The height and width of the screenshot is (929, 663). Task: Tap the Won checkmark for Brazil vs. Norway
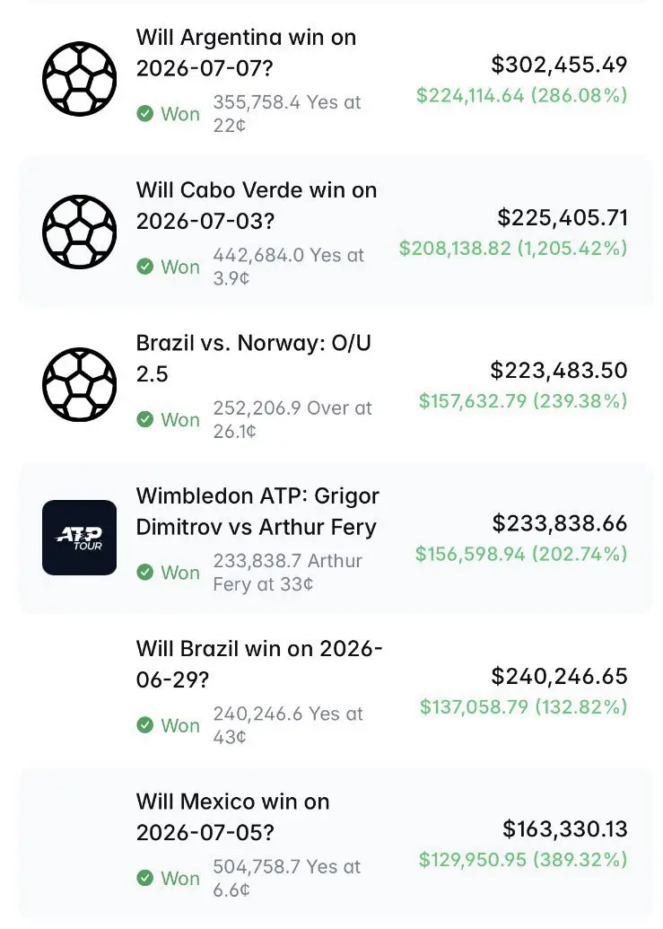[x=145, y=419]
